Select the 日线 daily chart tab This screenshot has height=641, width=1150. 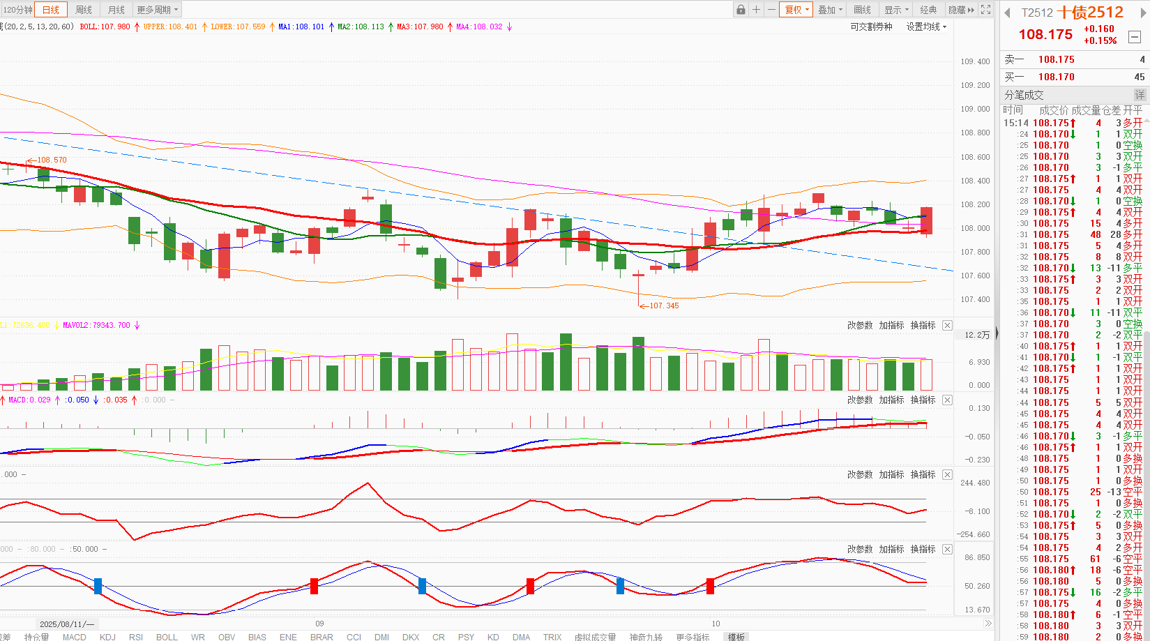(51, 10)
